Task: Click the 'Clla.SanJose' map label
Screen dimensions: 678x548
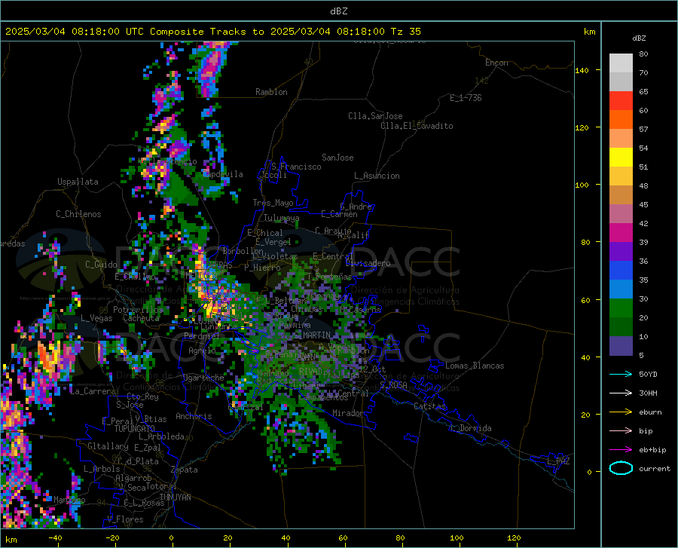Action: [375, 116]
